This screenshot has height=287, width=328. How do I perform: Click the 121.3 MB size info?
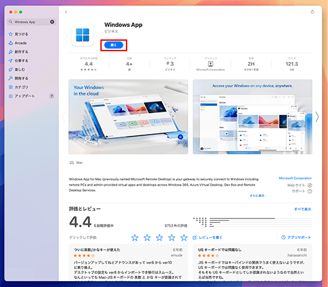click(x=292, y=64)
